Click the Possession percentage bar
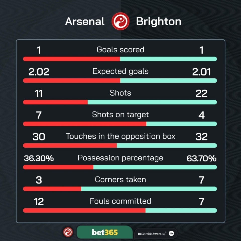The height and width of the screenshot is (241, 241). 120,167
